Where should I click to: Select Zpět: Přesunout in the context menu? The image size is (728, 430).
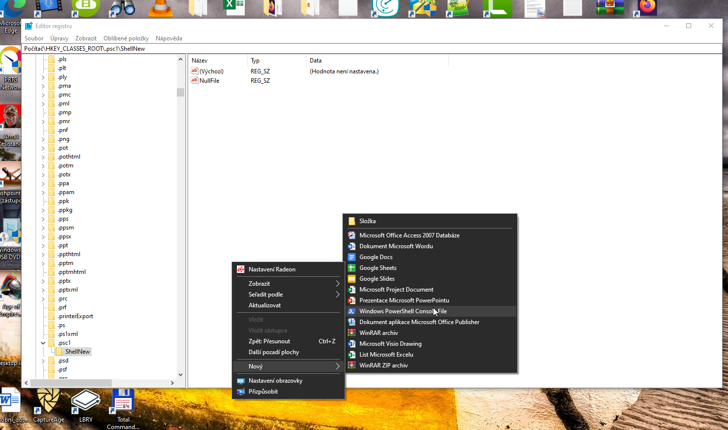[x=288, y=341]
